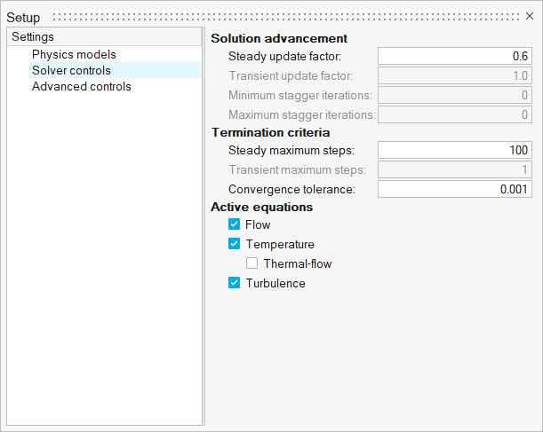Click the Transient update factor field
The height and width of the screenshot is (432, 543).
[455, 76]
